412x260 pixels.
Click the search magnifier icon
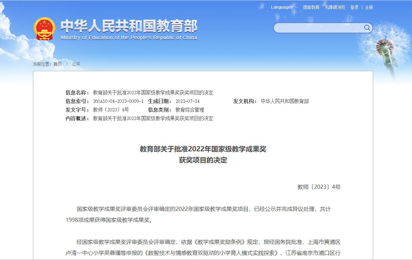pyautogui.click(x=367, y=28)
